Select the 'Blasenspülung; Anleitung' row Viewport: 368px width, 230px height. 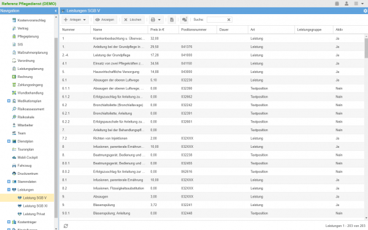[x=212, y=213]
